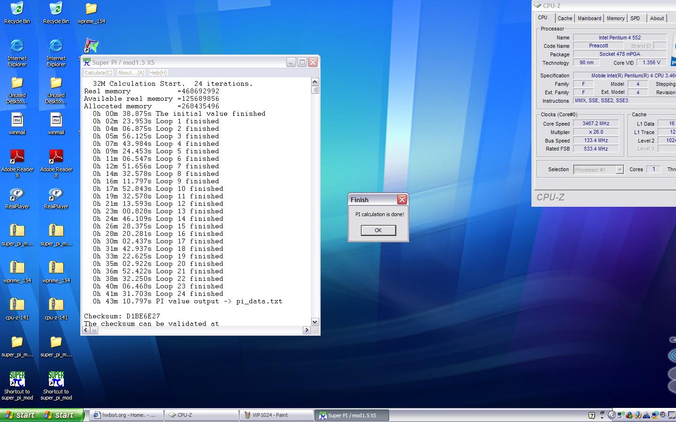
Task: Click the 'PI value output -> pi_data.txt' line
Action: (x=187, y=301)
